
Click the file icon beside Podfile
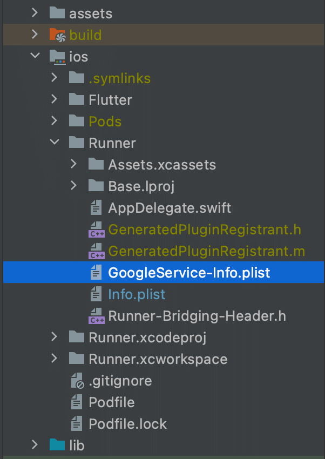coord(77,402)
